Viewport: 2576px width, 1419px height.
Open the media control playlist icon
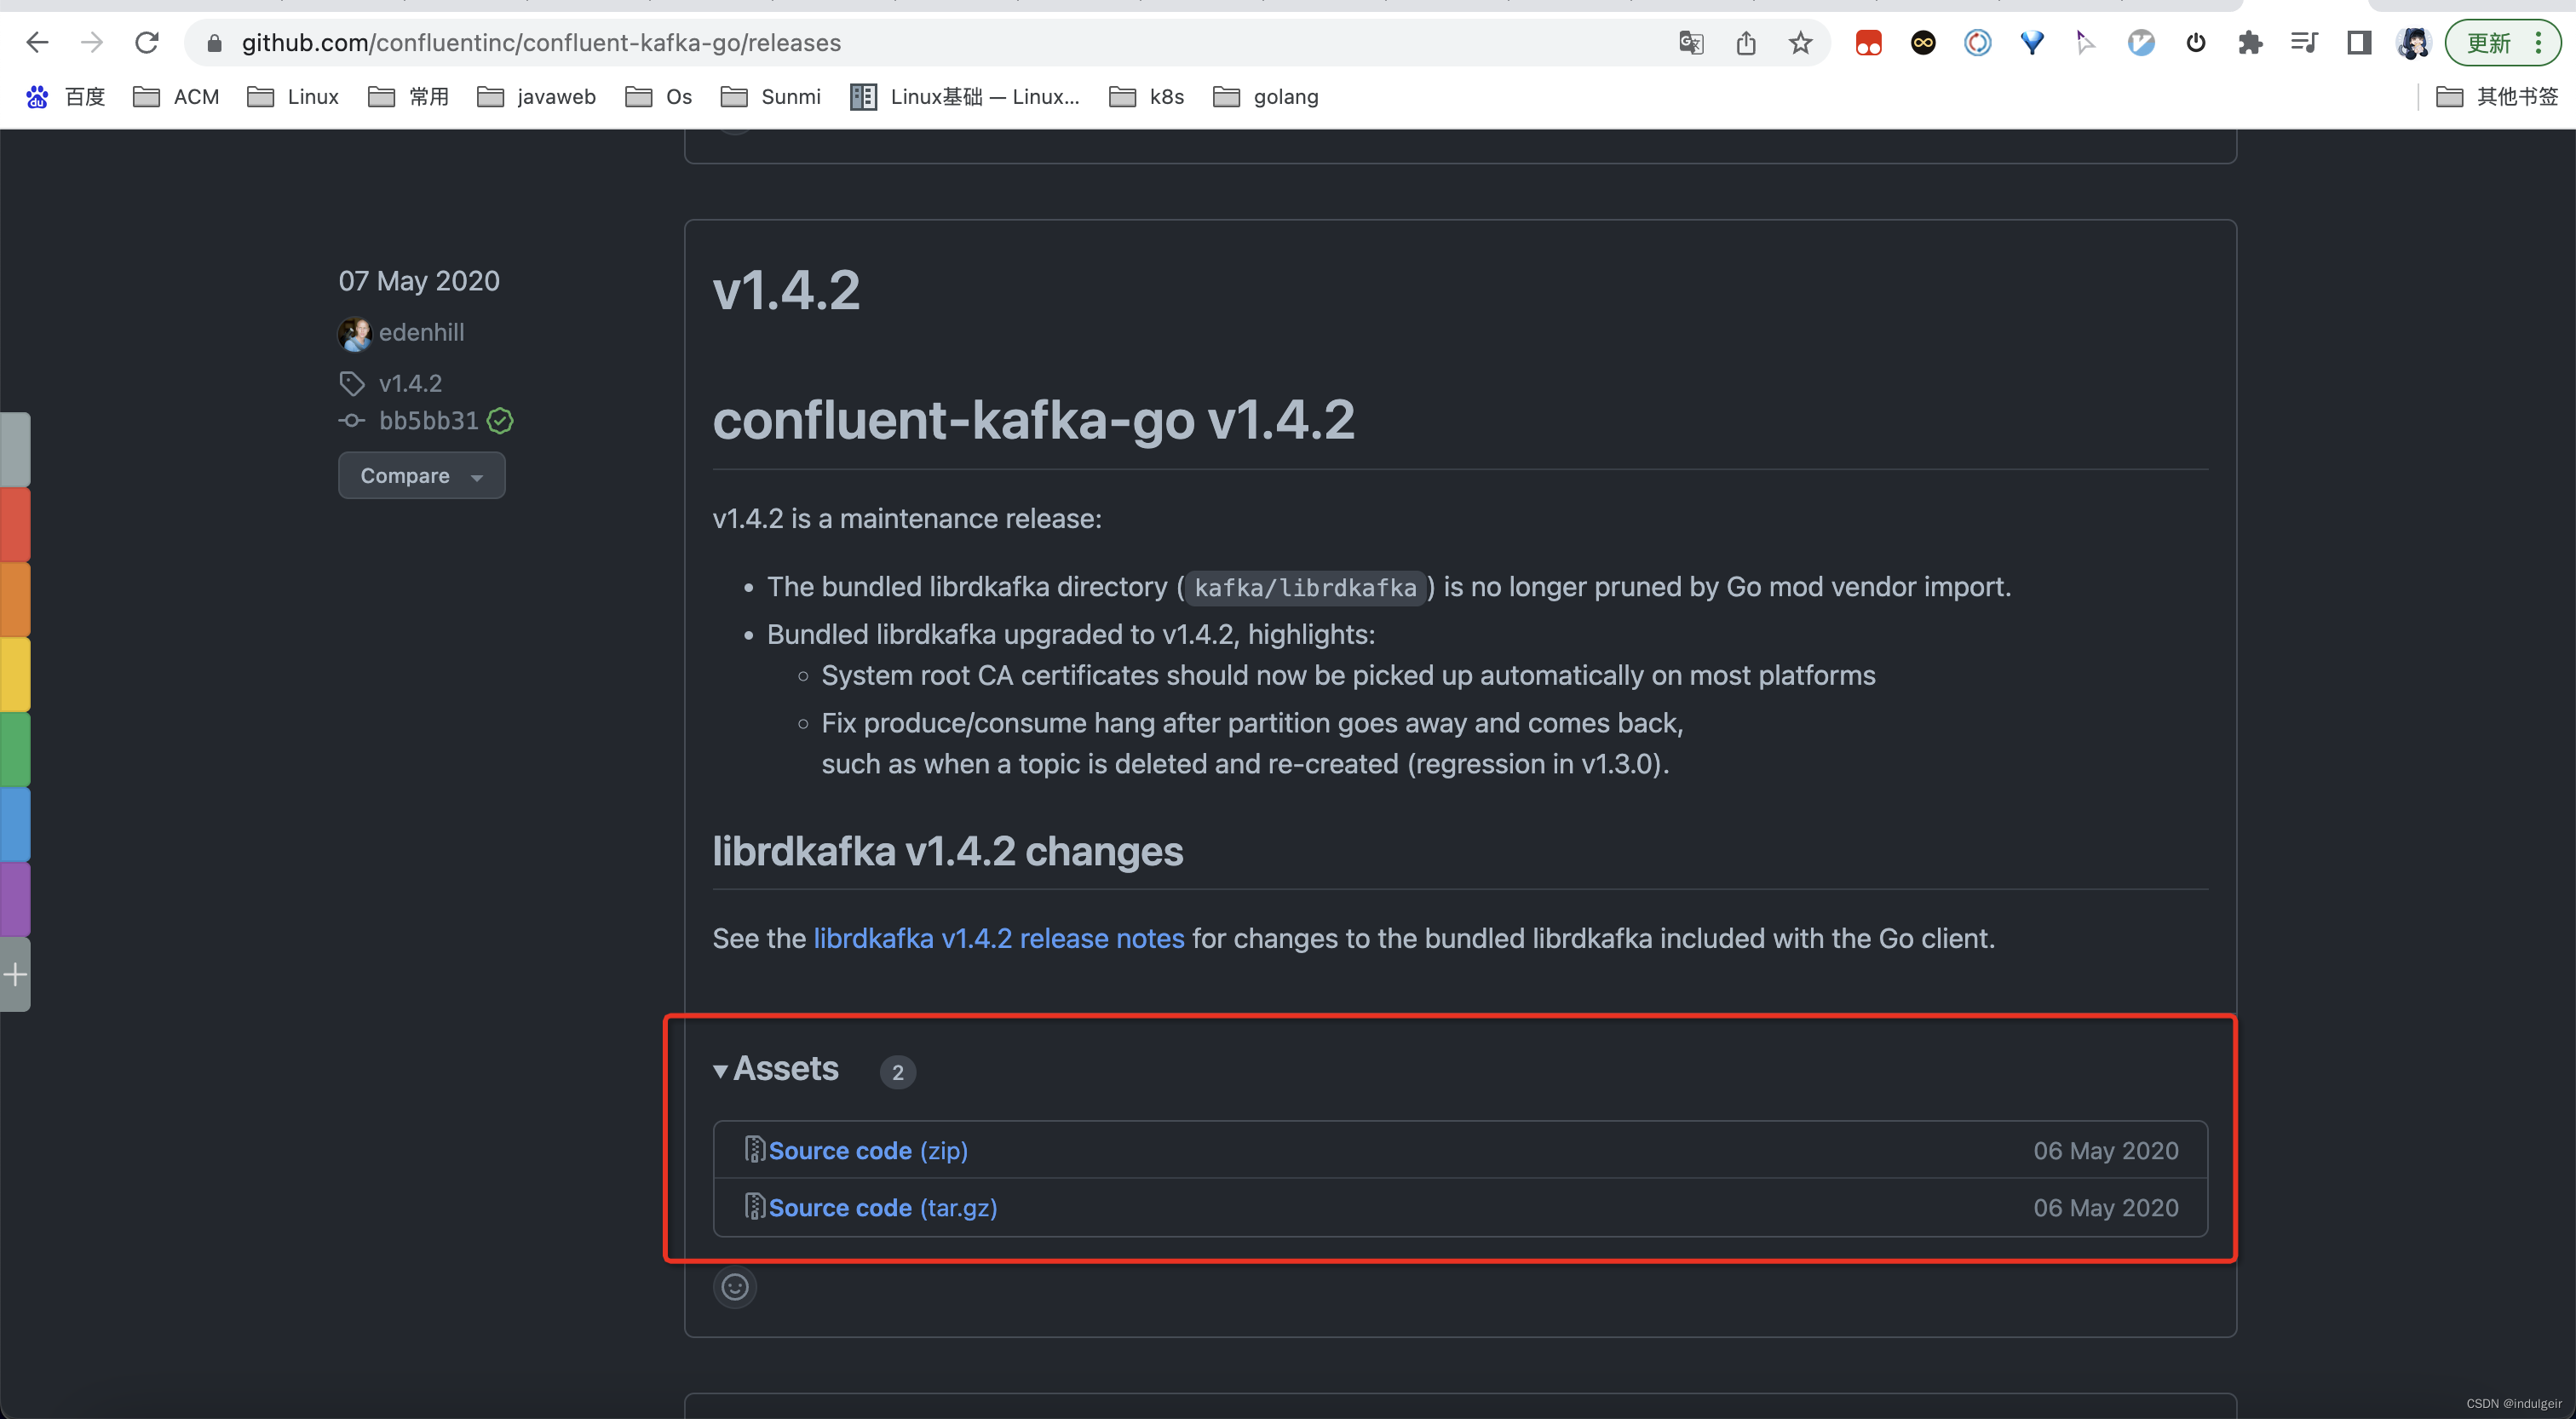pos(2304,43)
